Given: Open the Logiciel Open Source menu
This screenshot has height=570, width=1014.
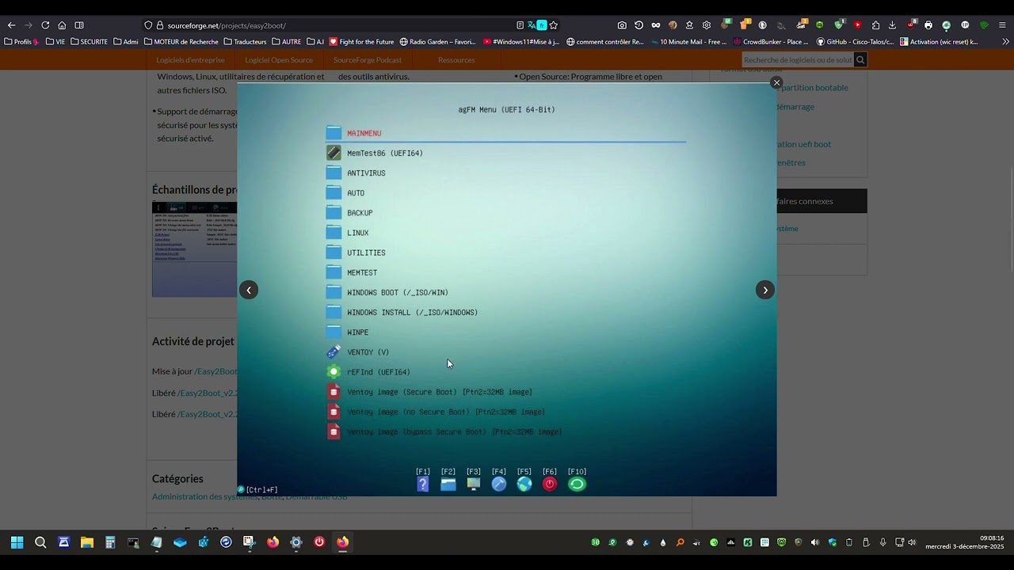Looking at the screenshot, I should (x=279, y=60).
